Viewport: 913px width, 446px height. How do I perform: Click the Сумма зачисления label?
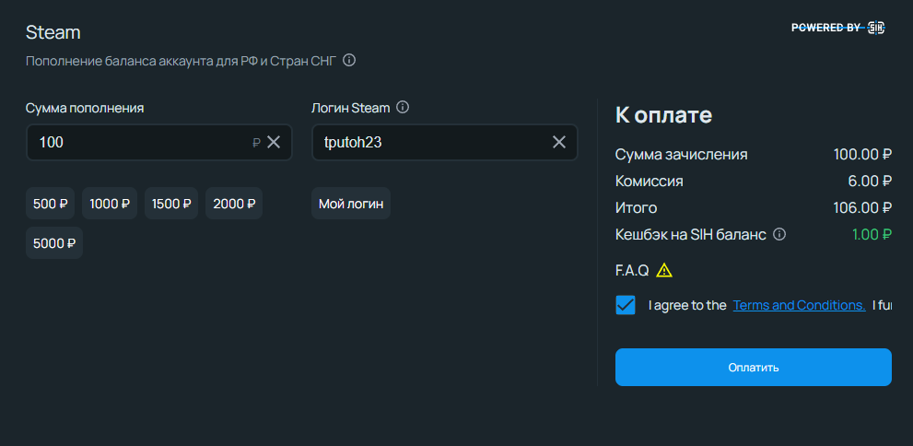(x=682, y=154)
